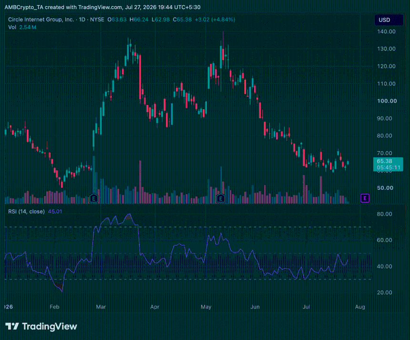Click the purple upcoming earnings E marker
The image size is (410, 340).
[x=365, y=198]
